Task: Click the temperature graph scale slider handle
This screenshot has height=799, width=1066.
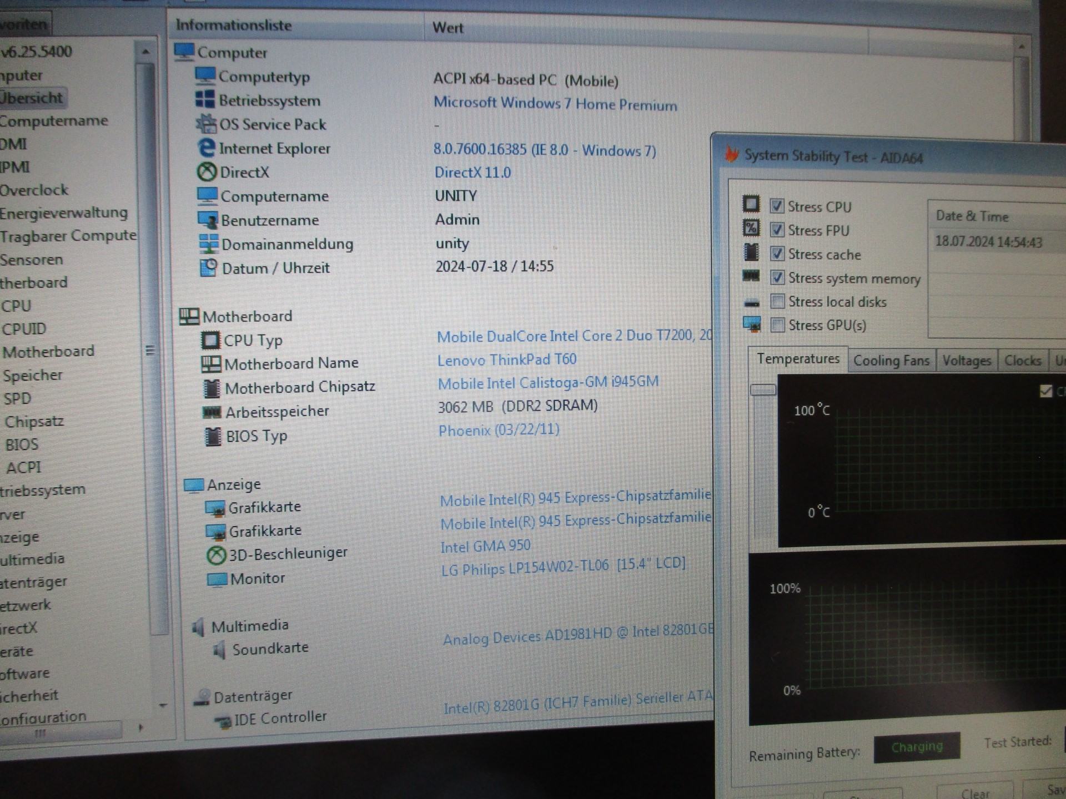Action: (x=763, y=390)
